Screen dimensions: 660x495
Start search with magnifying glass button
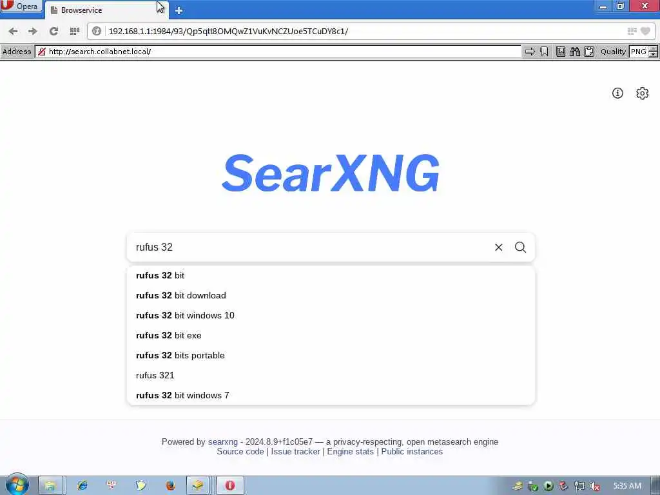pos(520,247)
